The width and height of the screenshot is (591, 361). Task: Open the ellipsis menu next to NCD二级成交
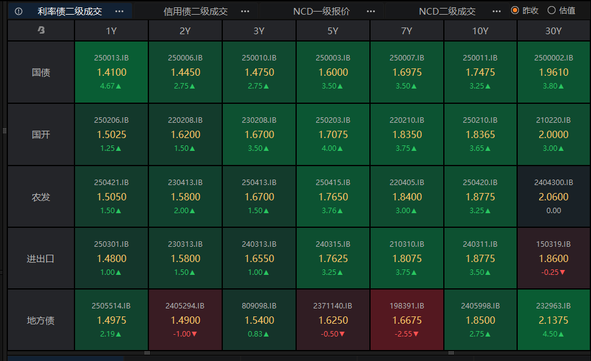(496, 11)
